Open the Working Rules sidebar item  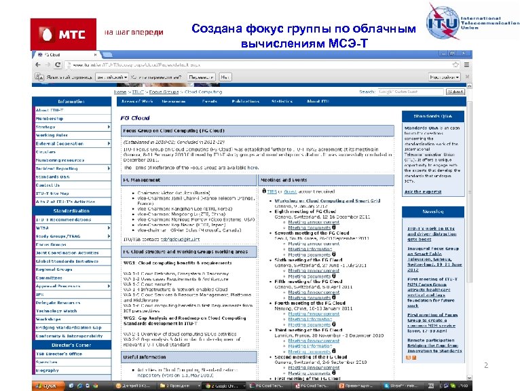(x=52, y=135)
